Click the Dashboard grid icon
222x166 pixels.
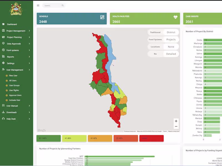point(3,24)
